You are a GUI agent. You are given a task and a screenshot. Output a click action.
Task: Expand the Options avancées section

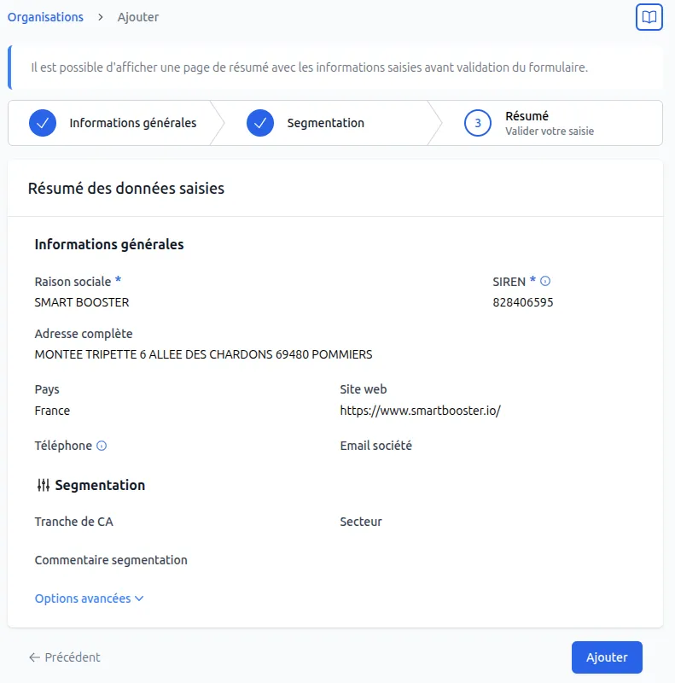click(83, 598)
